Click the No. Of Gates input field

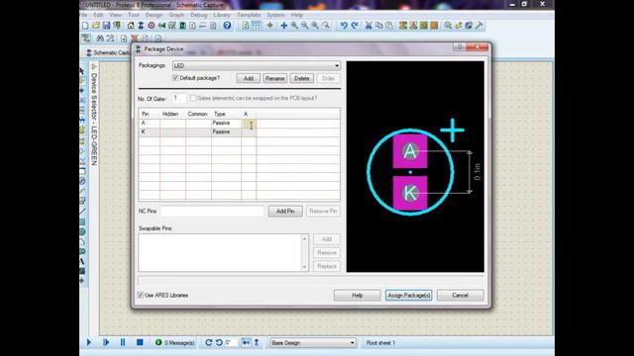point(178,98)
